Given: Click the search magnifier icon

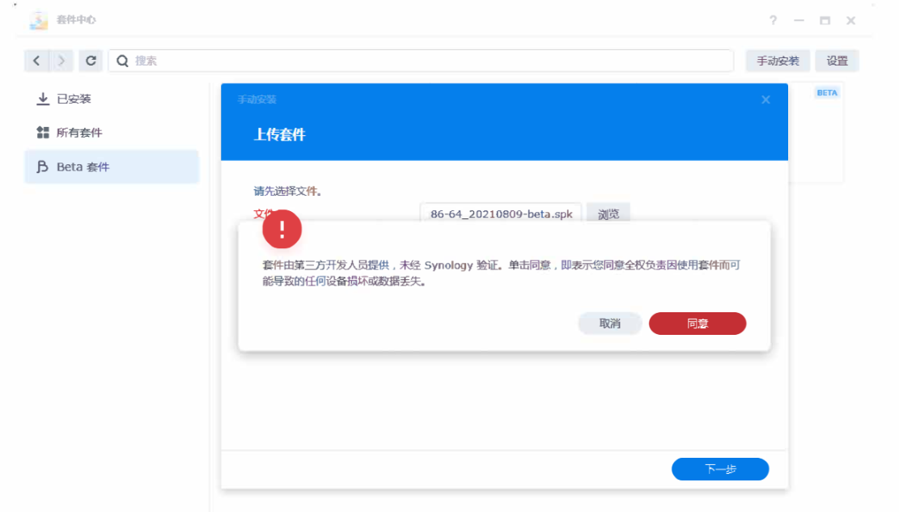Looking at the screenshot, I should point(122,61).
